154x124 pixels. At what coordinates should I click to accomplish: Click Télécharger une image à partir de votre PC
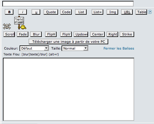pos(69,42)
